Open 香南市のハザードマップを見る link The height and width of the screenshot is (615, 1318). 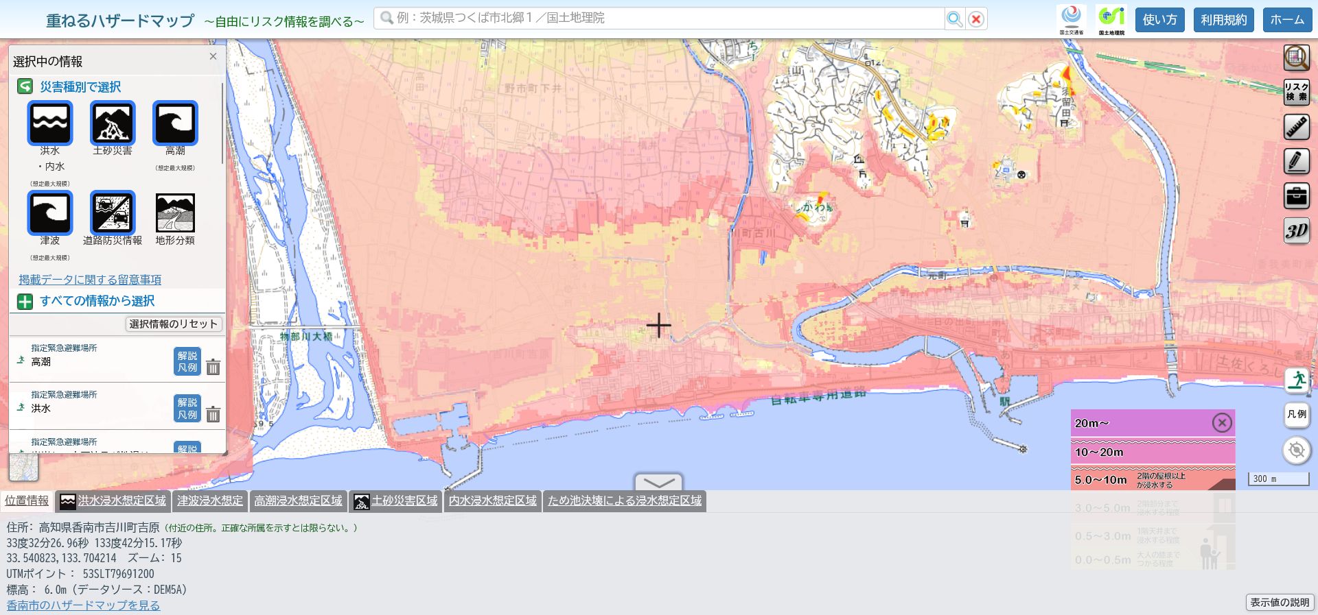point(83,605)
